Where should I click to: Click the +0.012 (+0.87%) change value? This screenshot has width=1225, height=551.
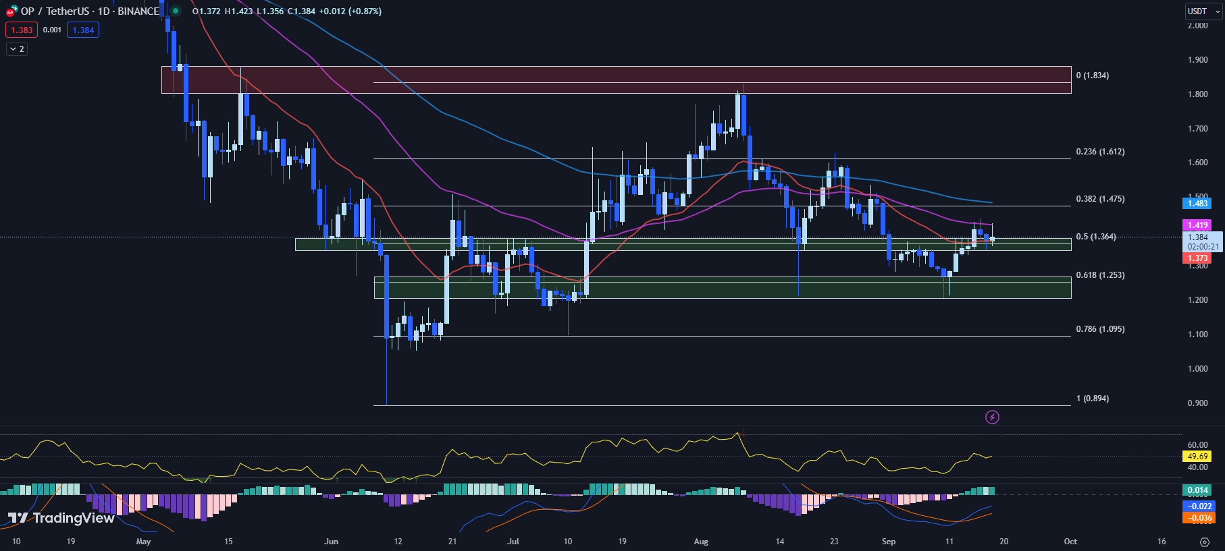pos(350,11)
